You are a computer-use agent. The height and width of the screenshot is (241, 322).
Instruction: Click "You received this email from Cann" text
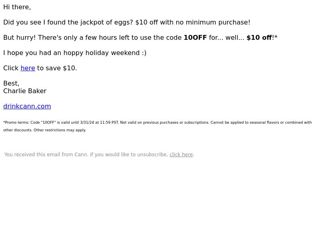pos(46,155)
